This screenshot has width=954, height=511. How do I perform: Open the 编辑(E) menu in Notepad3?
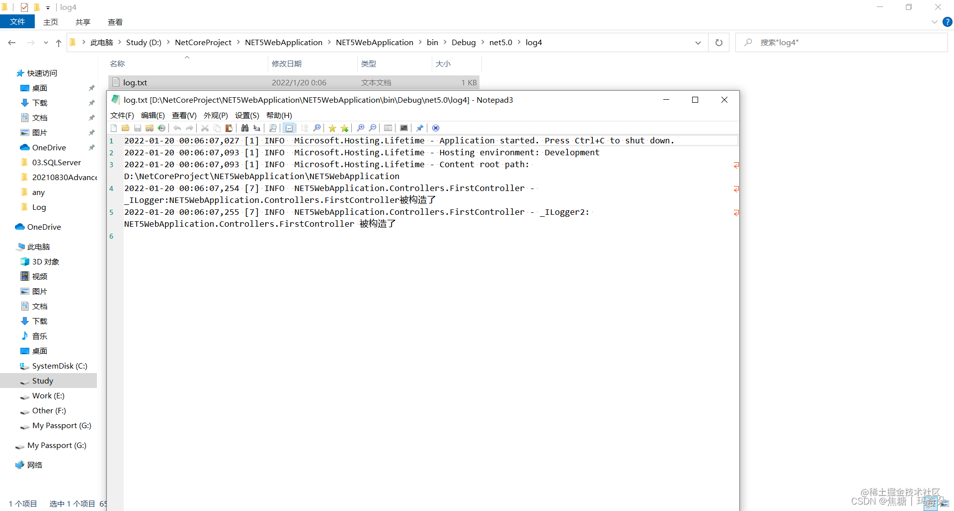point(153,115)
